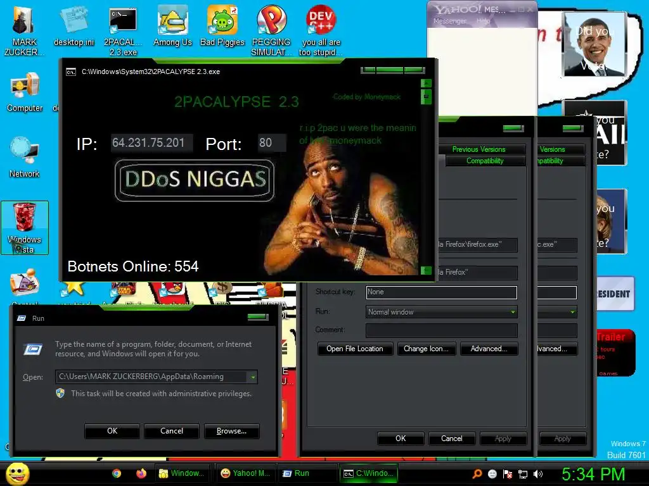Screen dimensions: 649x486
Task: Click the volume speaker tray icon
Action: pyautogui.click(x=538, y=474)
